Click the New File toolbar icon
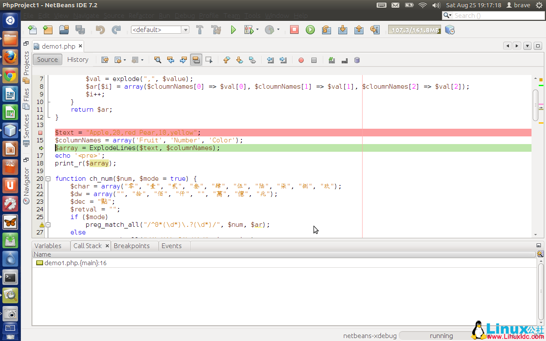546x341 pixels. tap(32, 30)
